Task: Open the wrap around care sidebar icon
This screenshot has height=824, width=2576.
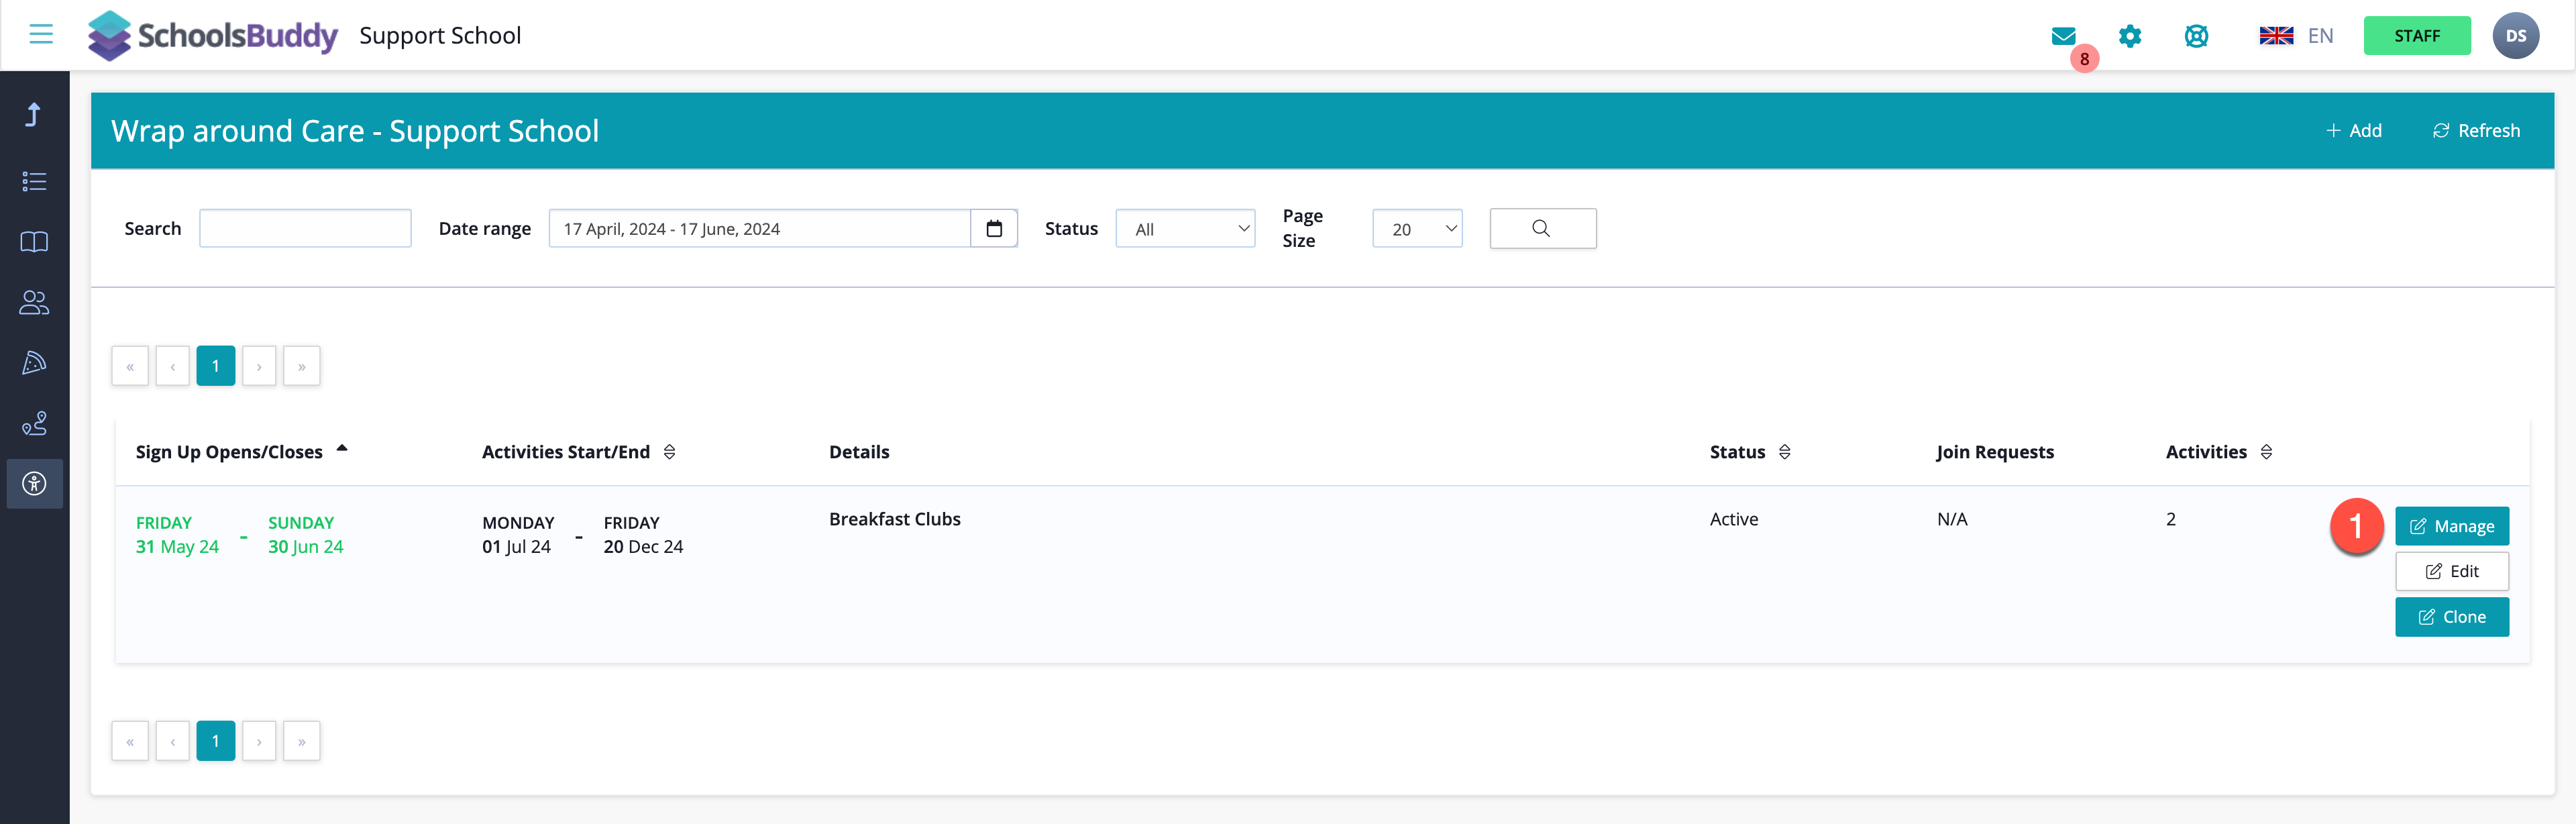Action: (35, 484)
